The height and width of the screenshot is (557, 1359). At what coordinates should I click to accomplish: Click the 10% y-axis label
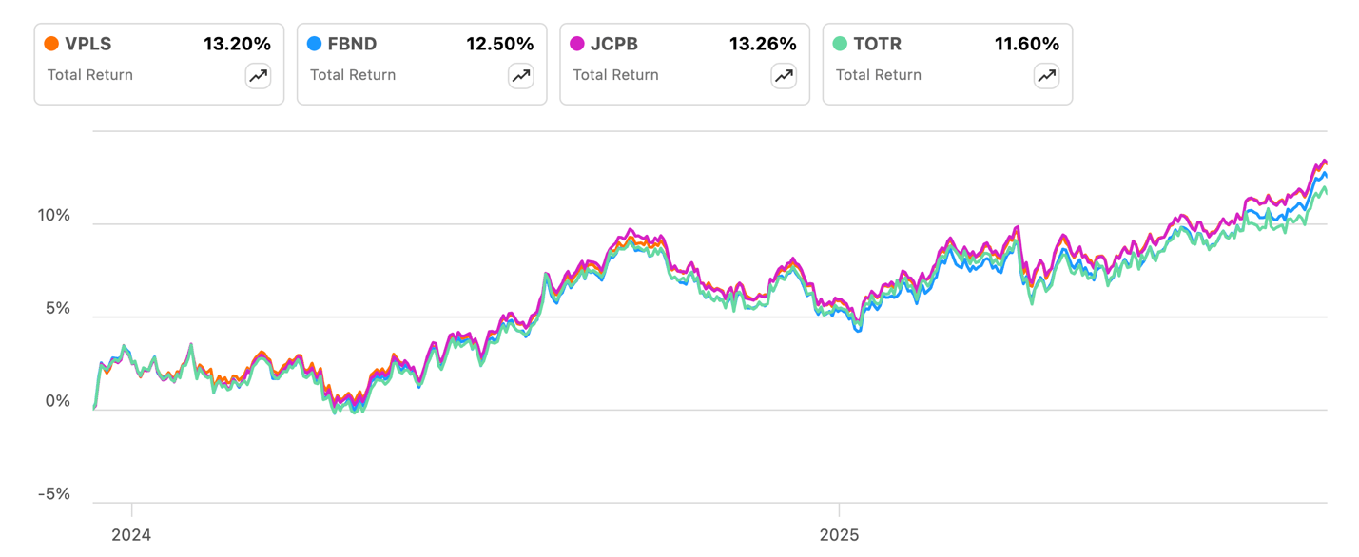[54, 216]
